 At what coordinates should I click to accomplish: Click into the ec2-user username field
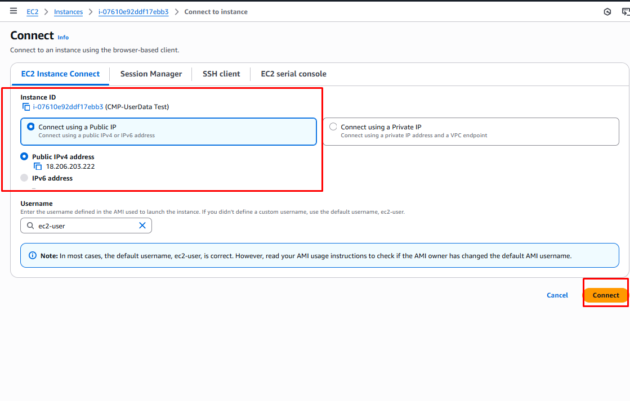click(84, 226)
